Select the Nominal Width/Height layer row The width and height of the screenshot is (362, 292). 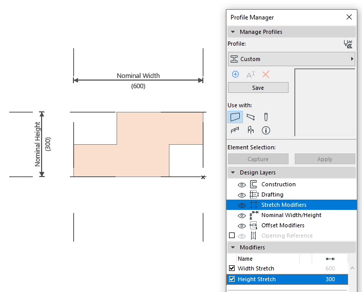click(x=292, y=215)
